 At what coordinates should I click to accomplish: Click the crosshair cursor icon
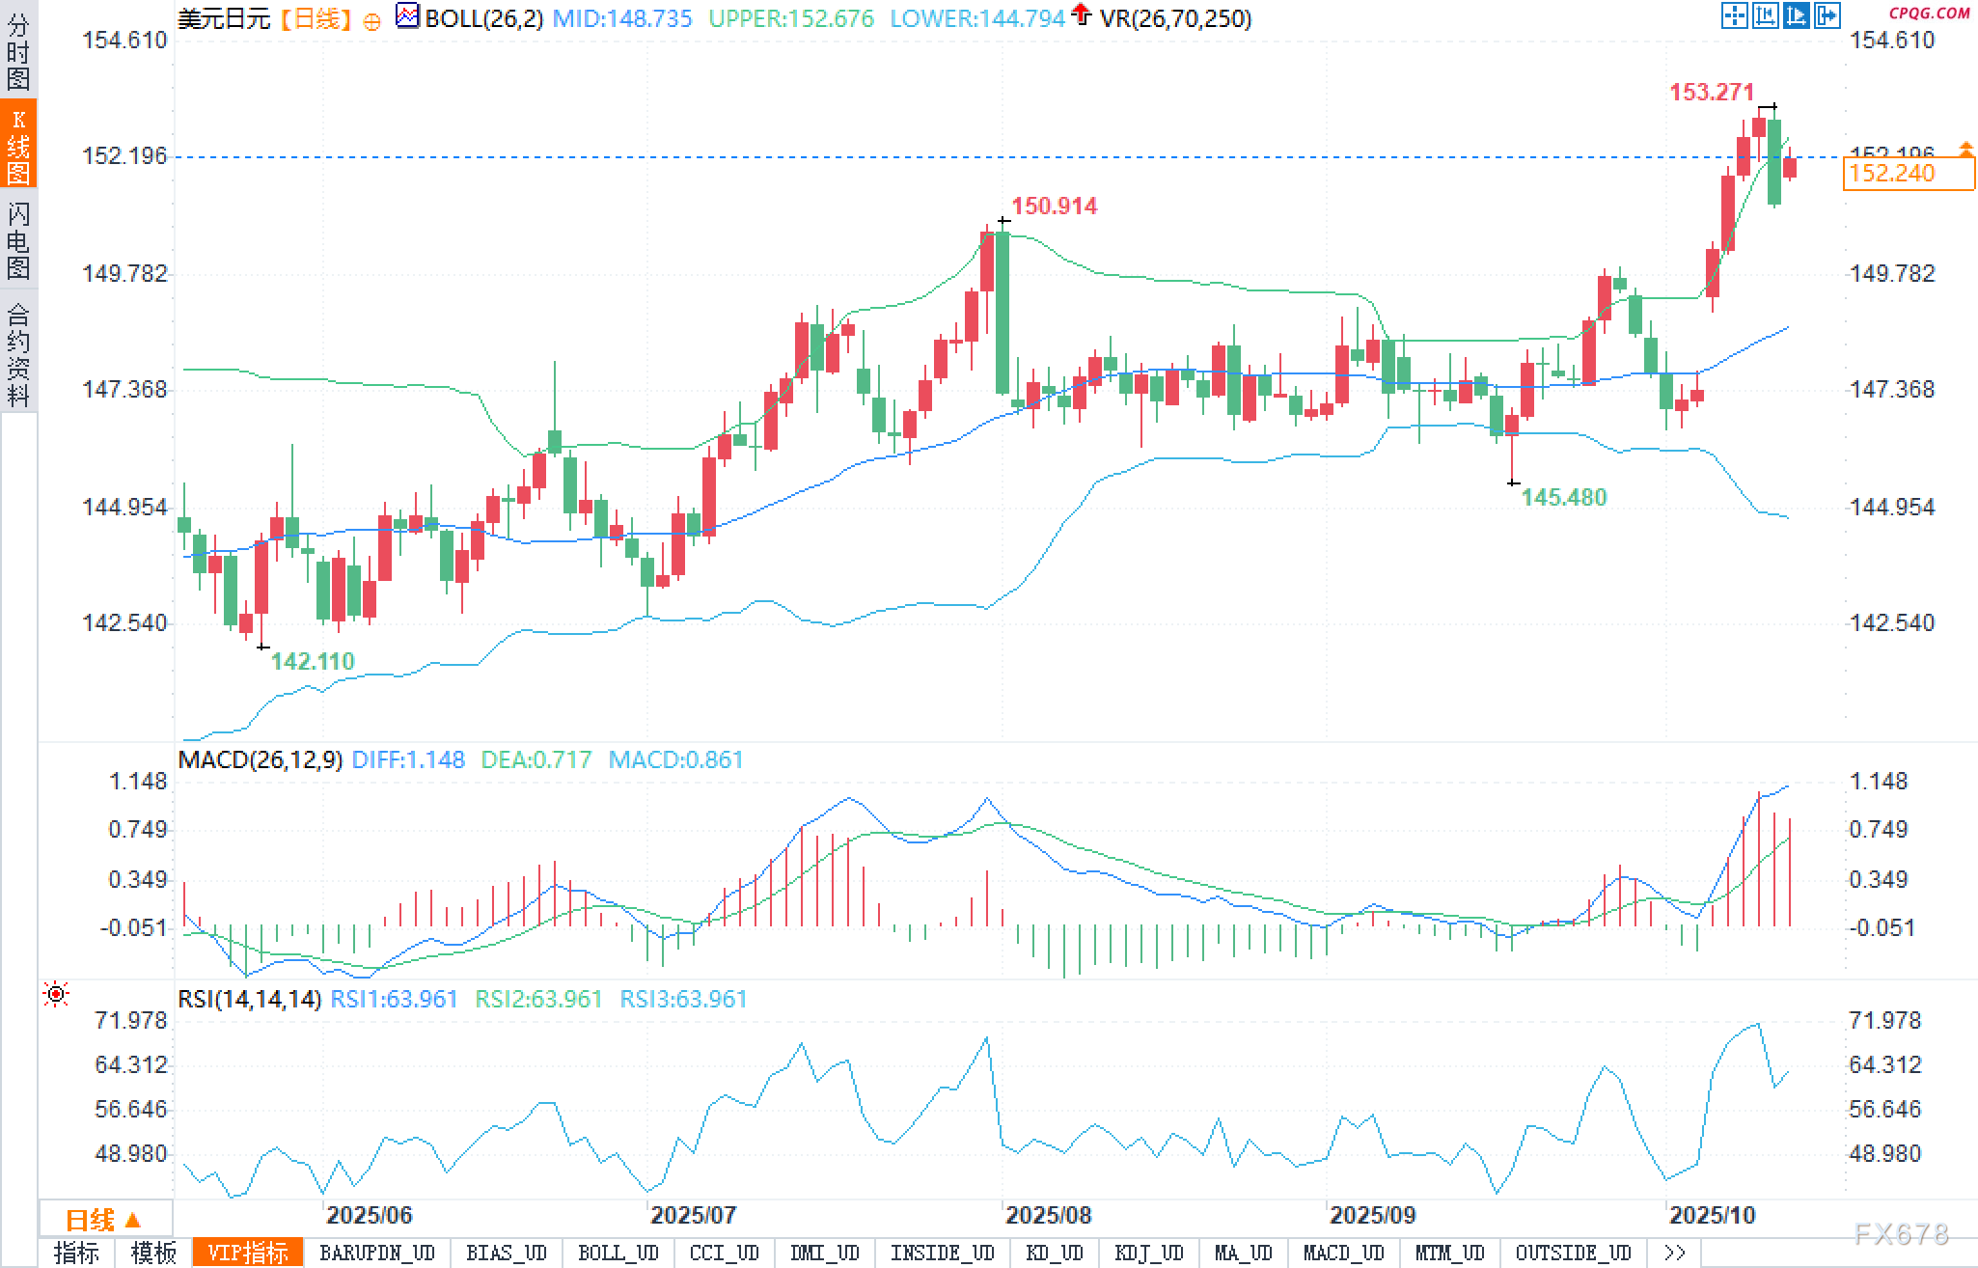pyautogui.click(x=1735, y=15)
